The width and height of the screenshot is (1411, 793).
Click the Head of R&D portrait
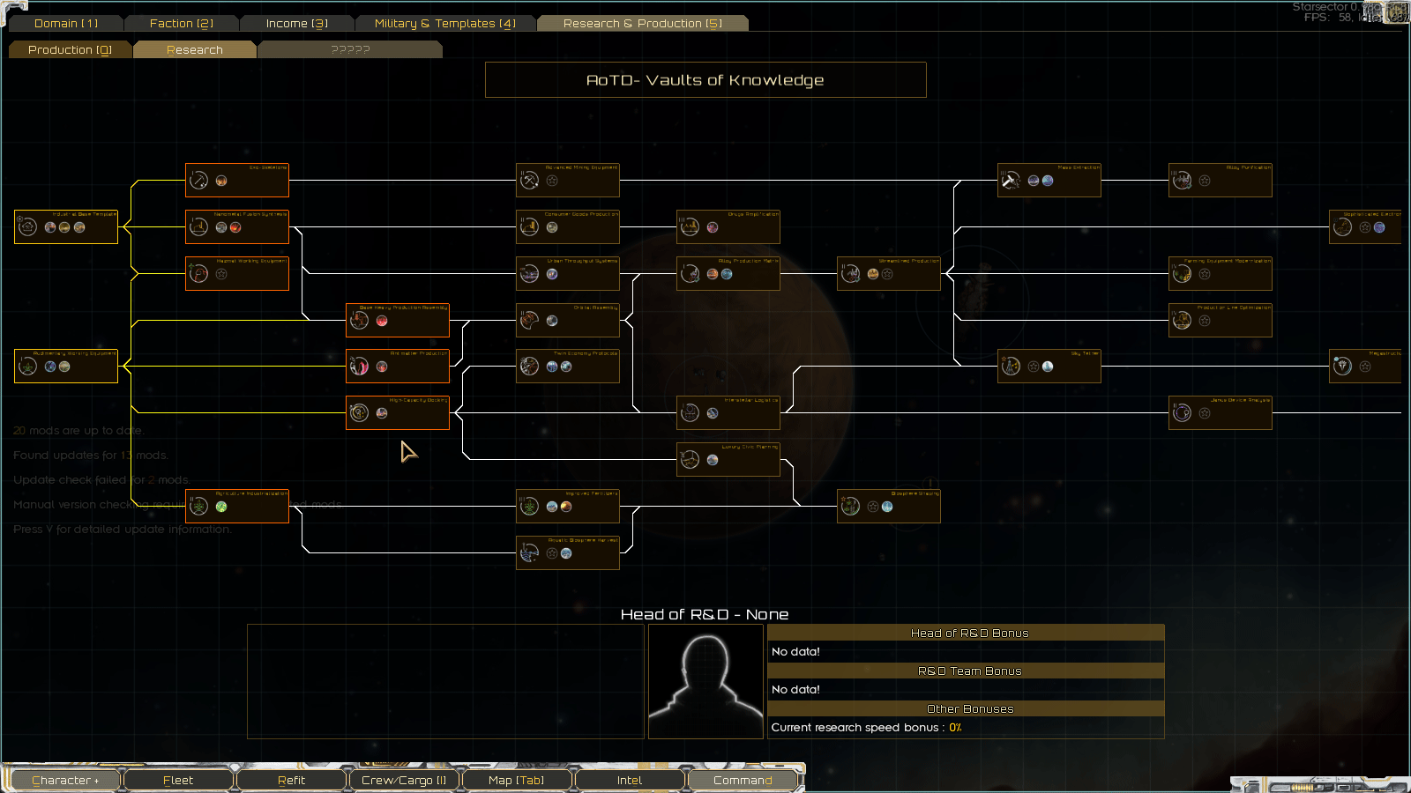(x=705, y=681)
